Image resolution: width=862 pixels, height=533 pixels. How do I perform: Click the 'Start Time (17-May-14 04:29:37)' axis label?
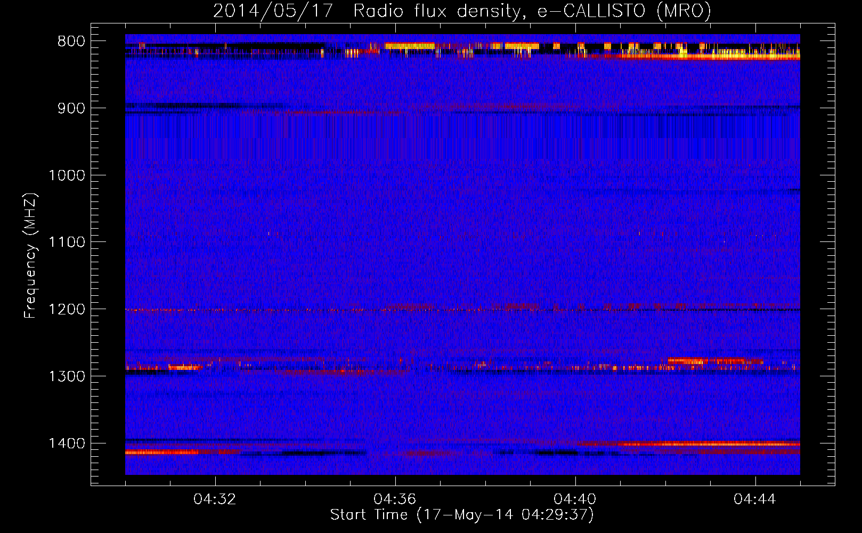pos(462,515)
